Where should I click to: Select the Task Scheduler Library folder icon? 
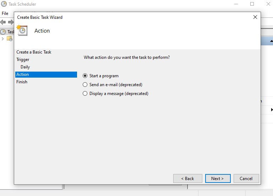coord(10,39)
